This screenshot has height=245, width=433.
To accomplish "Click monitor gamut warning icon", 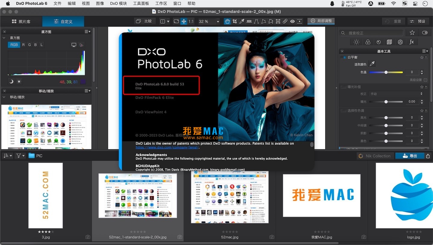I will (x=74, y=45).
